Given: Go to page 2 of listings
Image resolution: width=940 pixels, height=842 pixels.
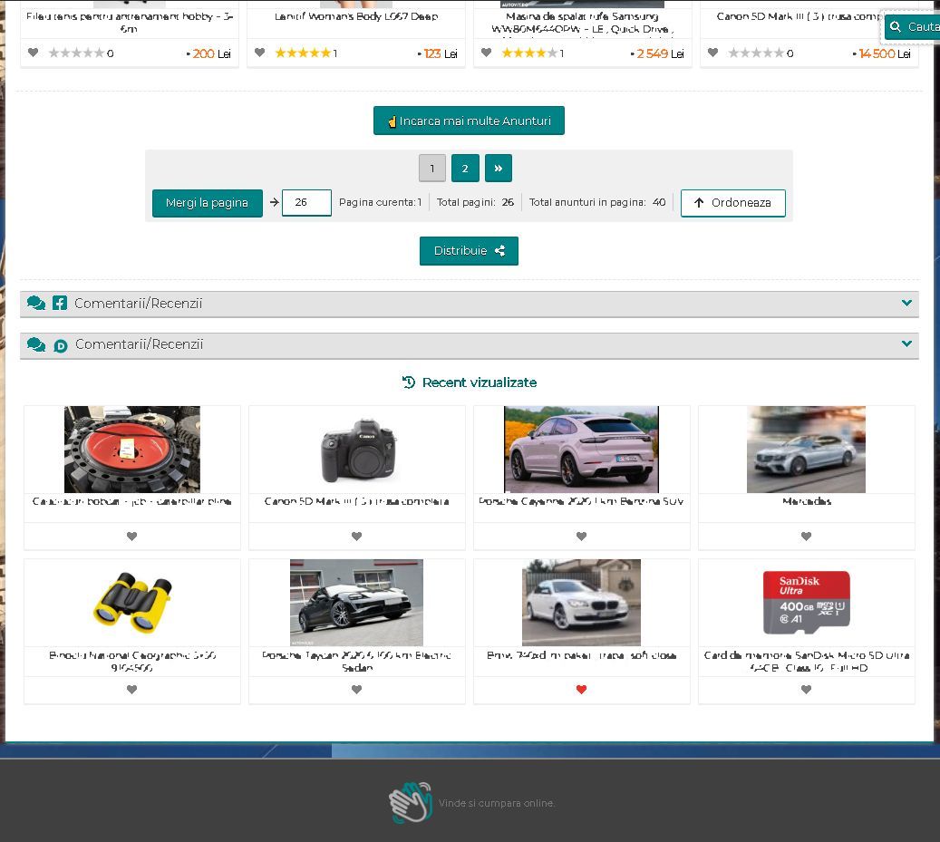Looking at the screenshot, I should pos(465,168).
